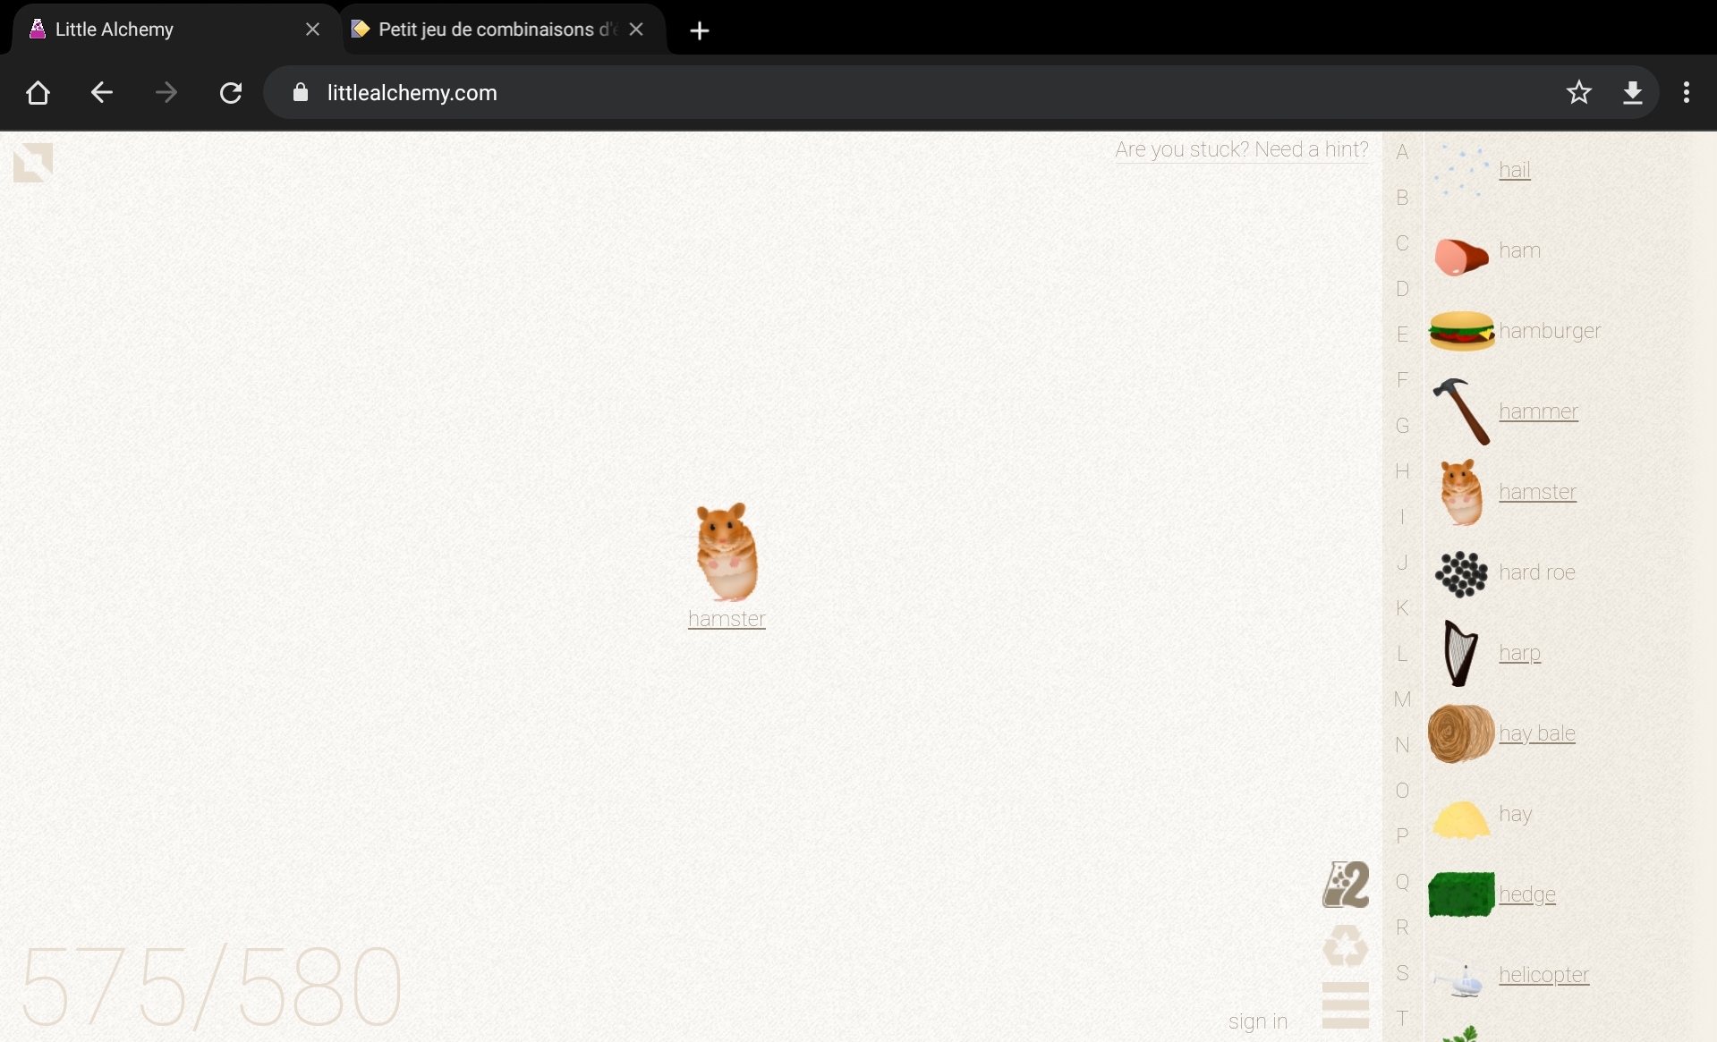Jump to letter M in the alphabet index
Screen dimensions: 1717x1042
tap(1402, 699)
